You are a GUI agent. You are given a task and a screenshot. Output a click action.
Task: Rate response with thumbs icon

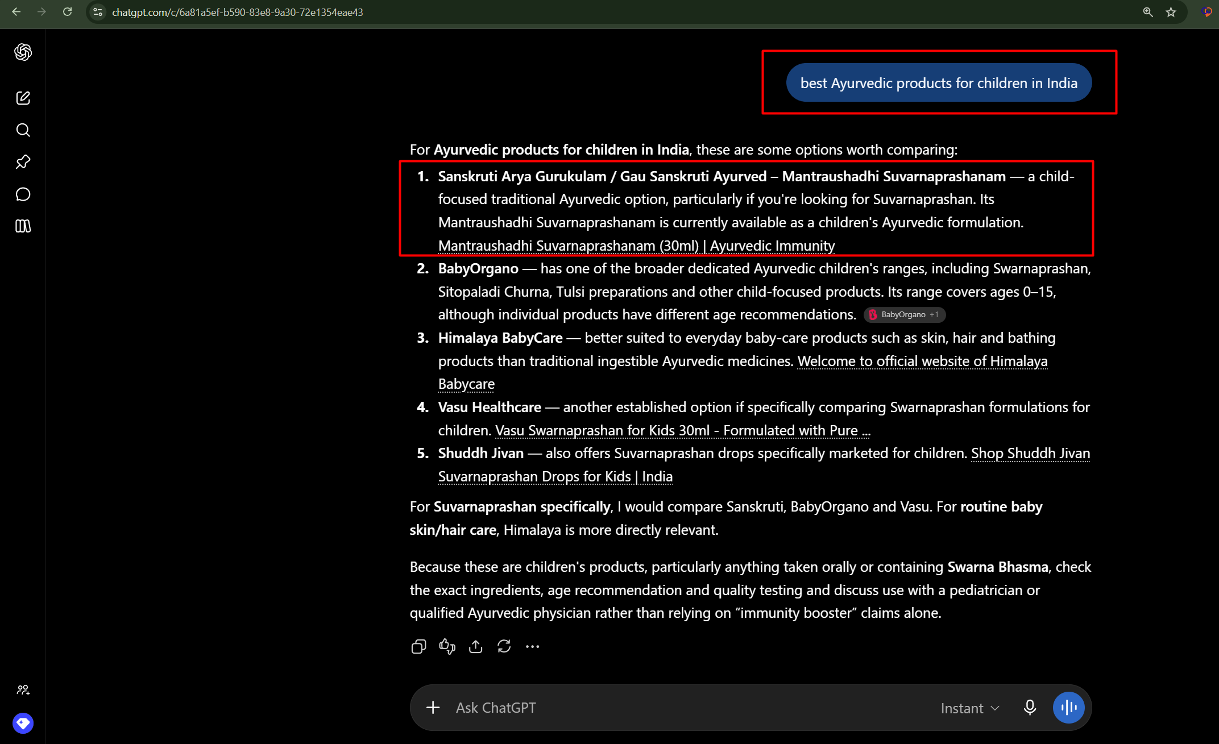tap(447, 647)
